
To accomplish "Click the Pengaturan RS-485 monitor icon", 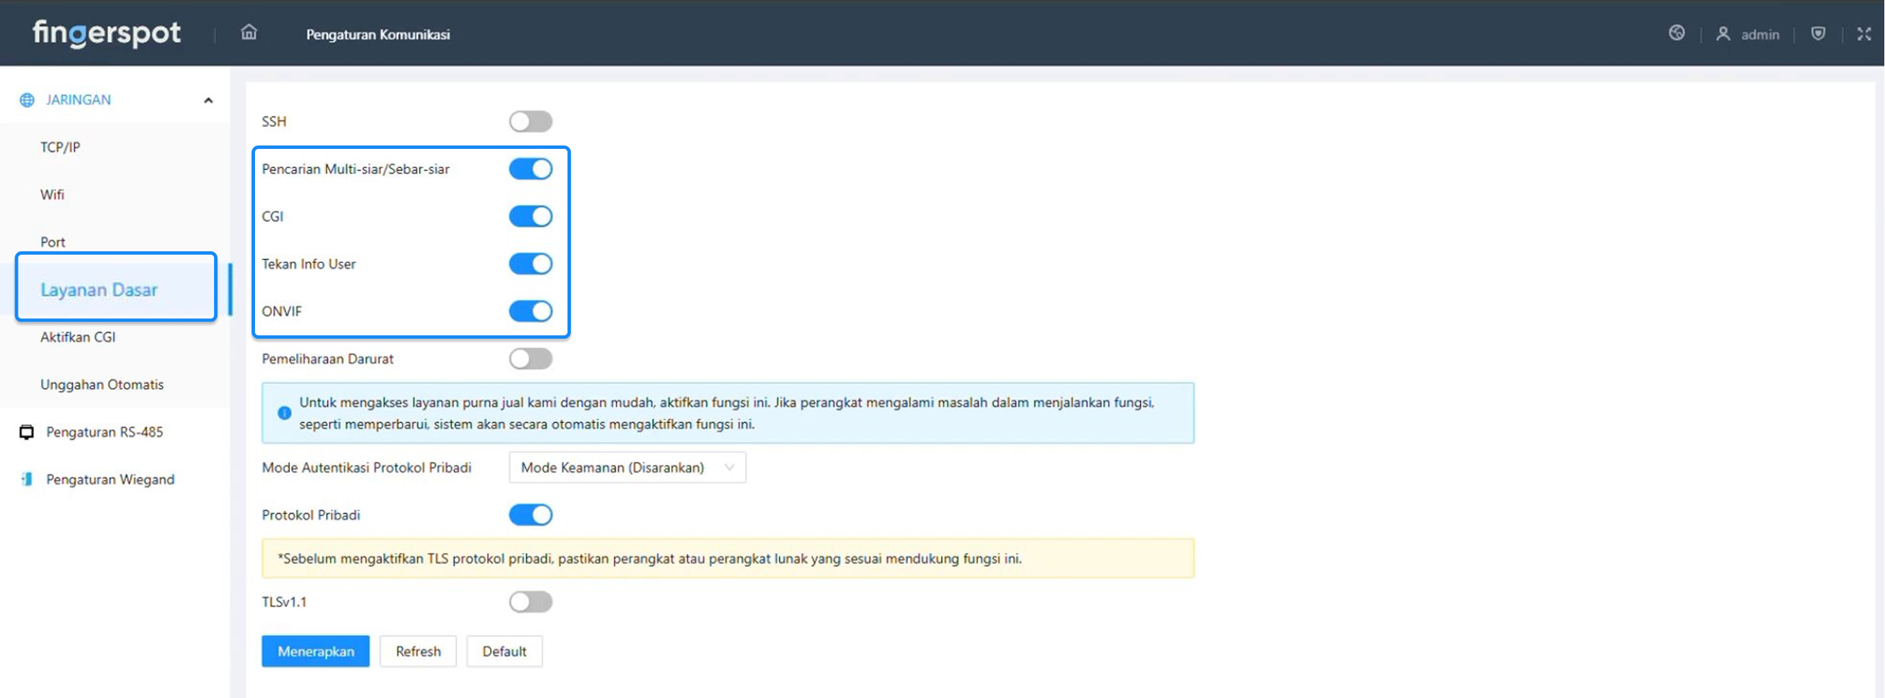I will point(27,432).
